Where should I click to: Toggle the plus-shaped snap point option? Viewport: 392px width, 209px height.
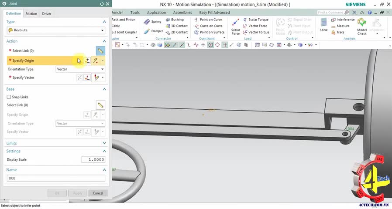point(225,45)
